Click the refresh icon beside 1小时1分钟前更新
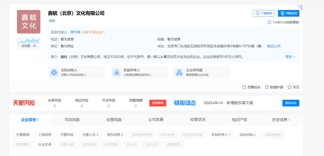The height and width of the screenshot is (156, 324). 269,22
